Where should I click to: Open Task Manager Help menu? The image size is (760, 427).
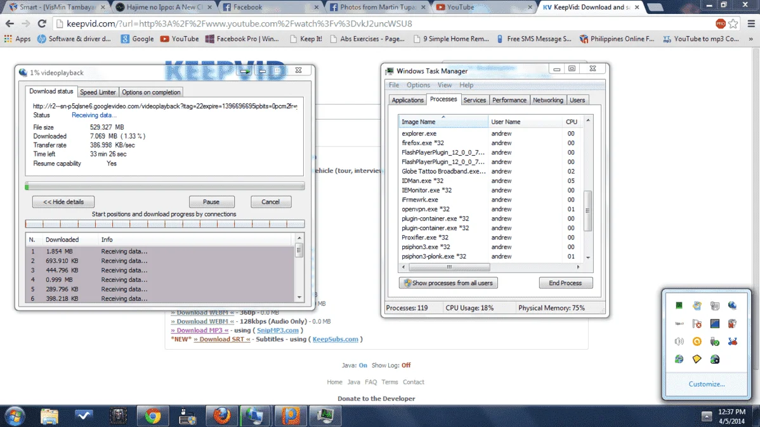[466, 85]
